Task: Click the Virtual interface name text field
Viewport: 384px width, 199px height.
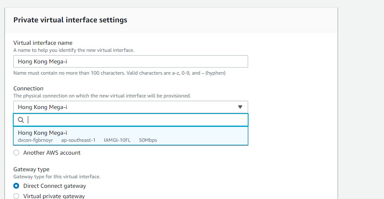Action: pyautogui.click(x=130, y=61)
